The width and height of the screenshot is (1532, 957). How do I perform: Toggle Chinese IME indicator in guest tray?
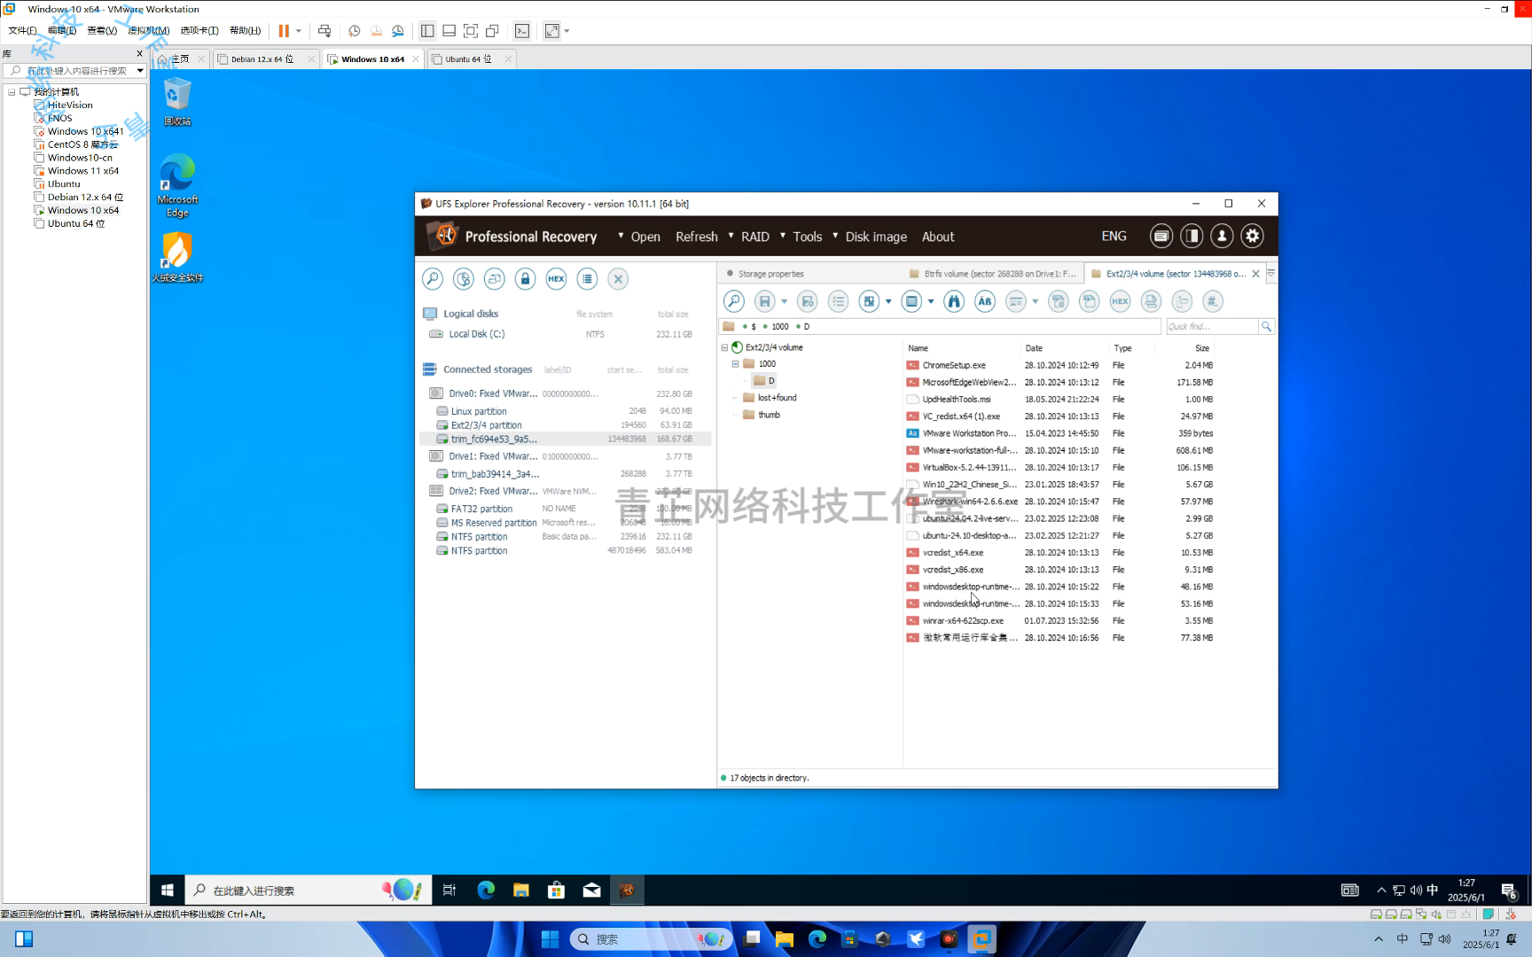pos(1432,890)
